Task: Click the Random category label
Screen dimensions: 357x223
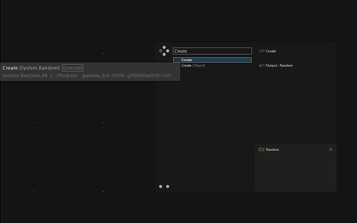Action: (x=272, y=150)
